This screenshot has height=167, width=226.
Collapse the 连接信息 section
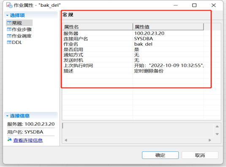click(x=7, y=116)
